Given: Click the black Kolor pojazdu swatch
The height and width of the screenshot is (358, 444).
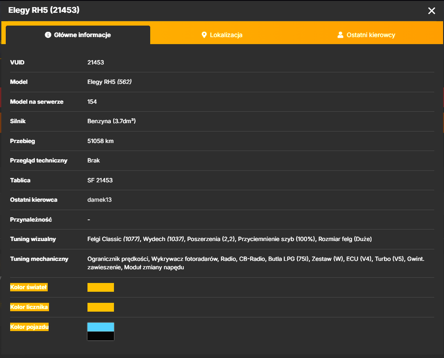Looking at the screenshot, I should tap(100, 336).
